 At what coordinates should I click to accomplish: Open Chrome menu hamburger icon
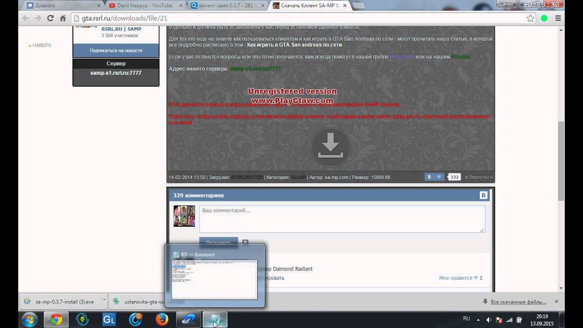point(557,18)
